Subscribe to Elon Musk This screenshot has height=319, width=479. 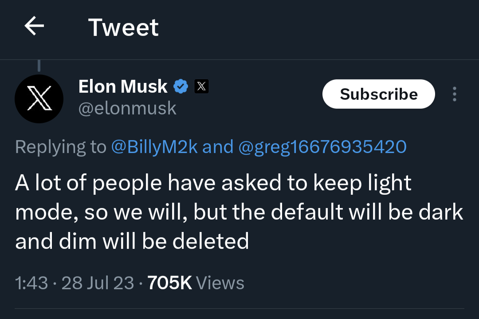click(x=378, y=94)
